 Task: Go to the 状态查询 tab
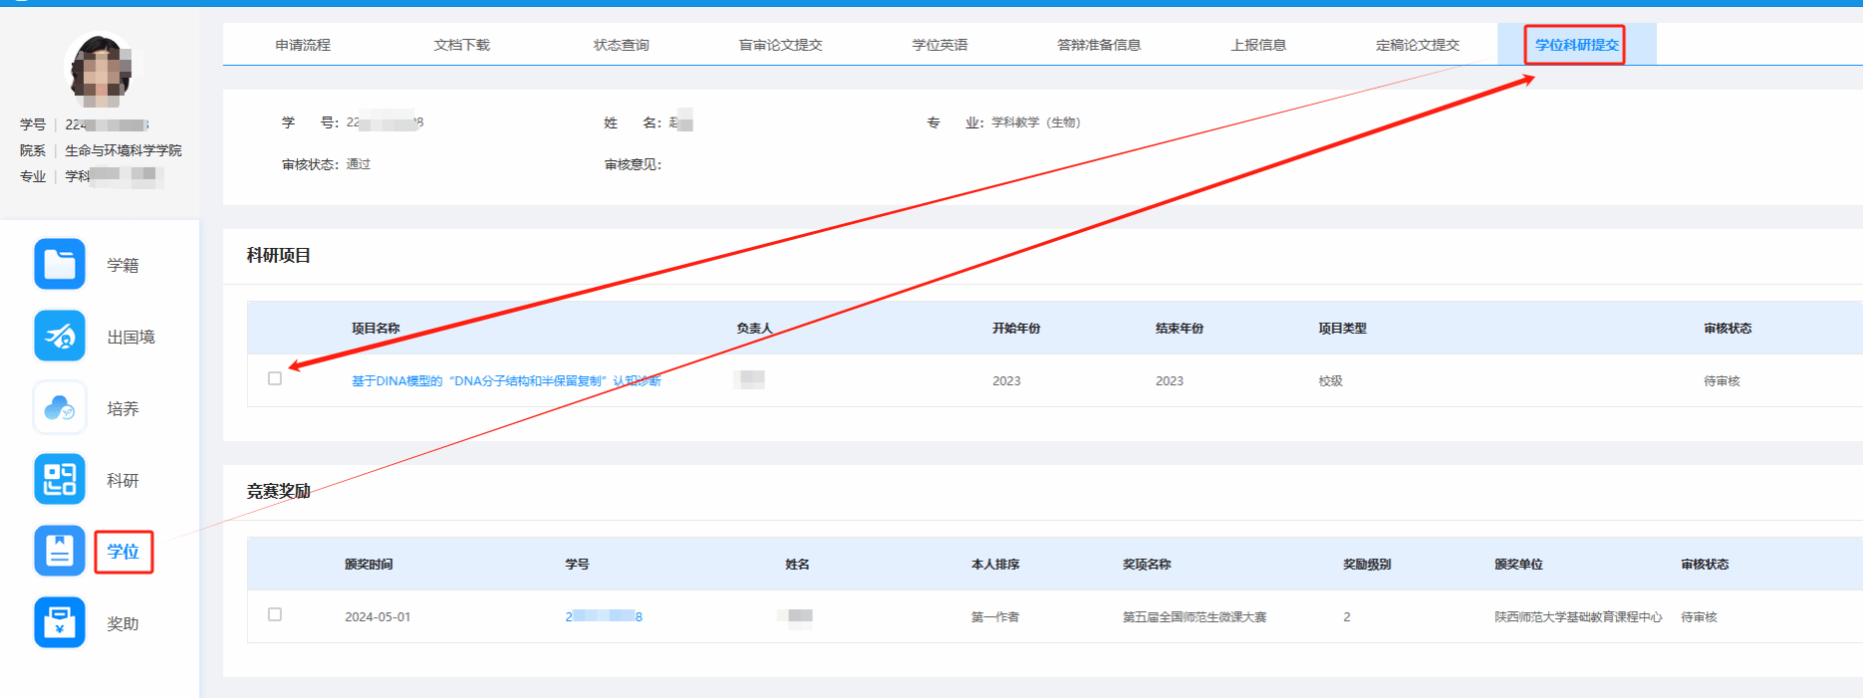click(622, 45)
